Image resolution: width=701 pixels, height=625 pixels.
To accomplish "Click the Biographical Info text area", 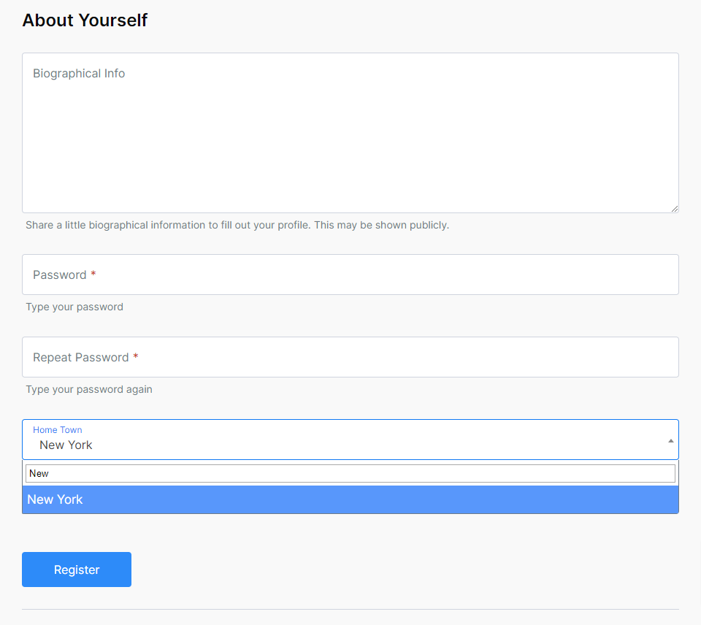I will 350,133.
